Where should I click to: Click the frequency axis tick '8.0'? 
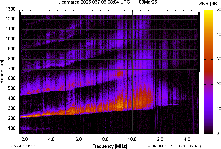[x=105, y=139]
